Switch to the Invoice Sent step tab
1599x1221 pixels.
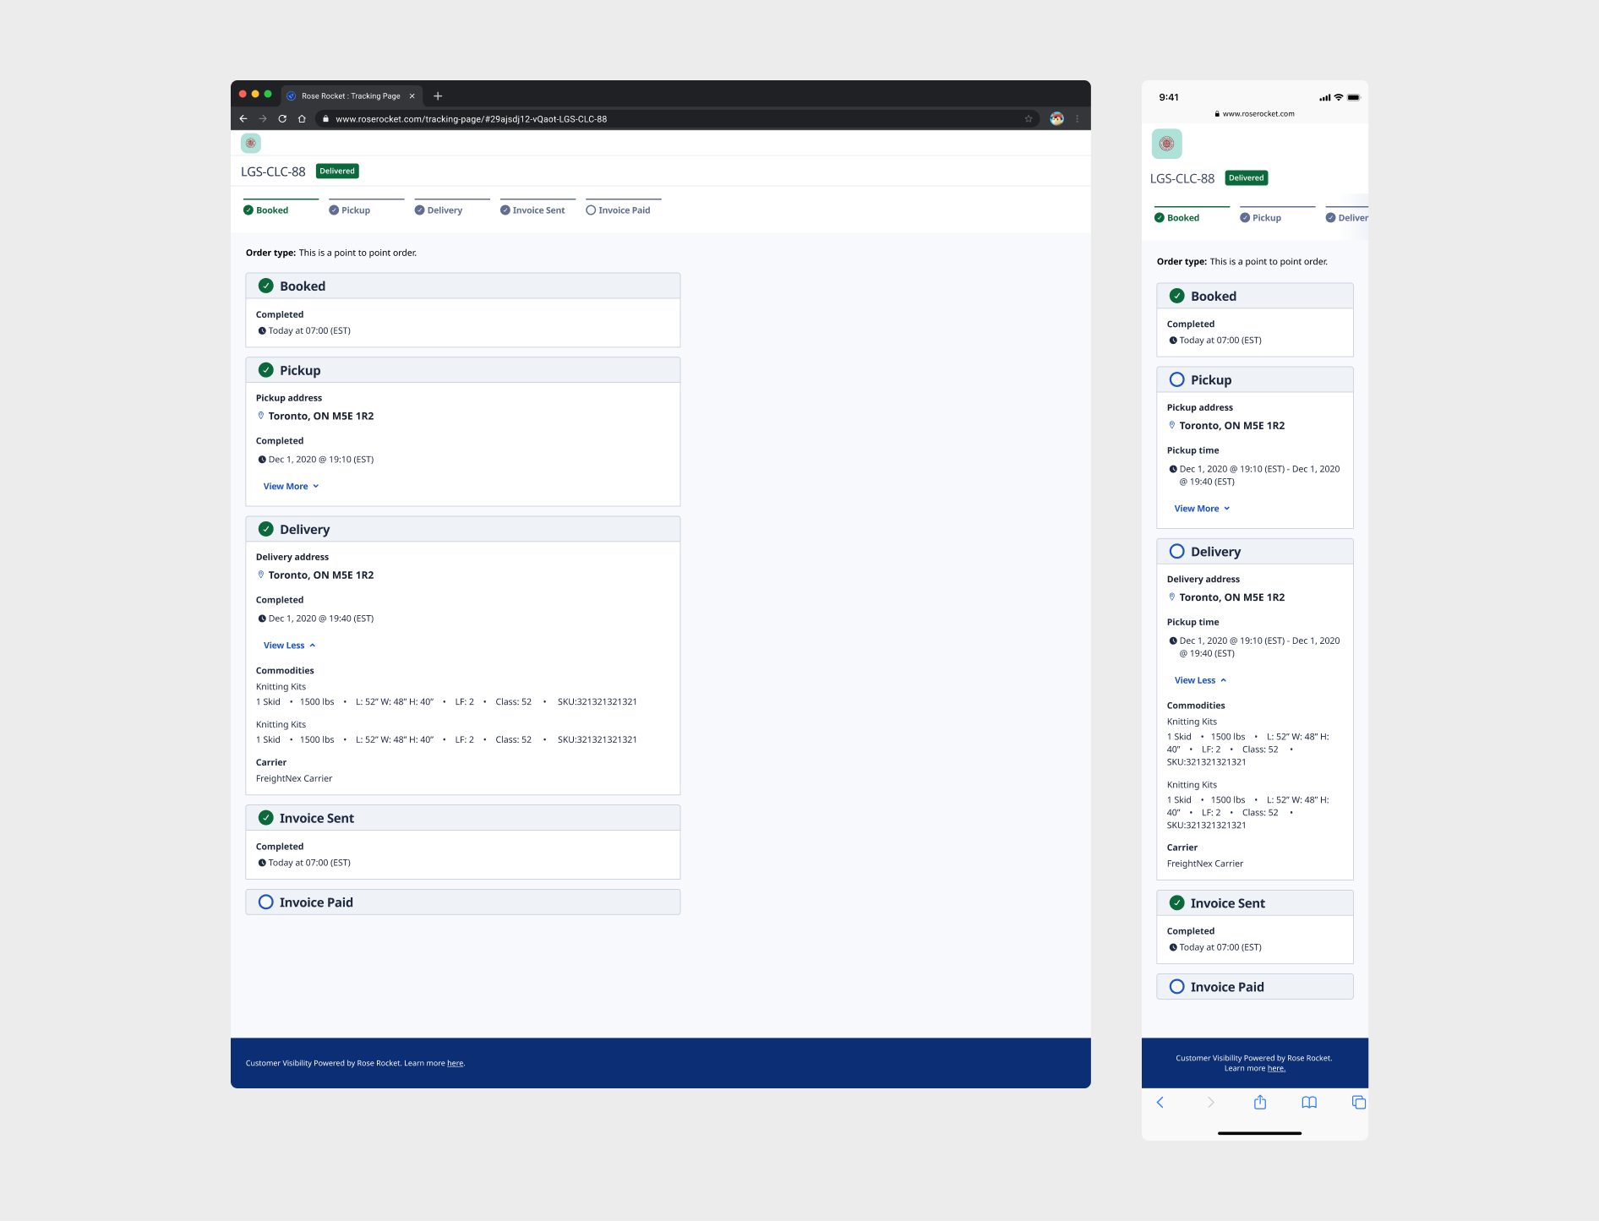point(538,210)
